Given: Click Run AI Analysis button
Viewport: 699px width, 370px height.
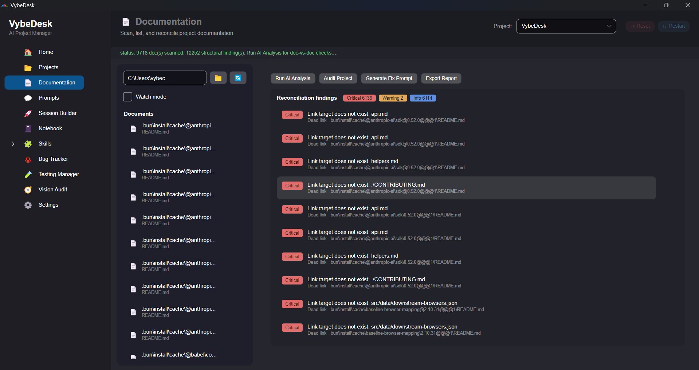Looking at the screenshot, I should tap(292, 78).
